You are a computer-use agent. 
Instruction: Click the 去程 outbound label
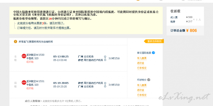(15, 58)
